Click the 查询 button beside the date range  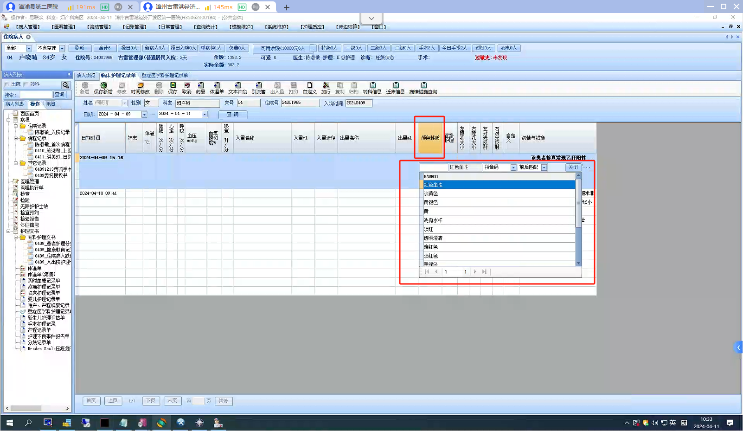coord(232,115)
